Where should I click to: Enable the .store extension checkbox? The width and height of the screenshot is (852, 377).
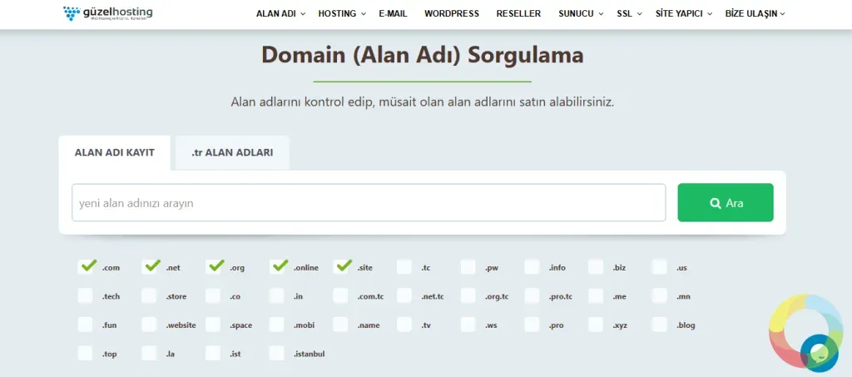(x=150, y=296)
